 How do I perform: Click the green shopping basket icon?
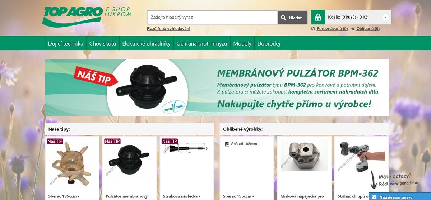(x=318, y=17)
